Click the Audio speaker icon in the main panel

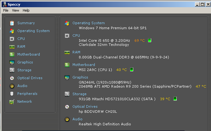click(x=67, y=119)
